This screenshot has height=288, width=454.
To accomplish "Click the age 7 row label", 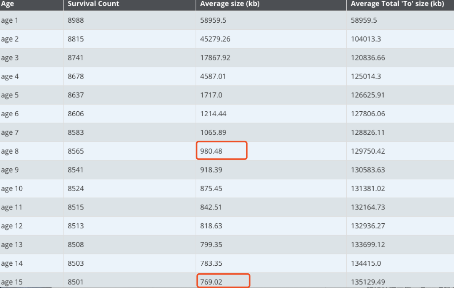I will pyautogui.click(x=10, y=133).
